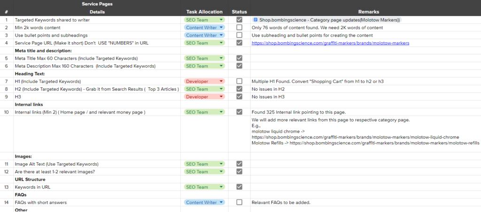This screenshot has width=481, height=212.
Task: Uncheck Meta Title Max 60 Characters status box
Action: [x=239, y=58]
